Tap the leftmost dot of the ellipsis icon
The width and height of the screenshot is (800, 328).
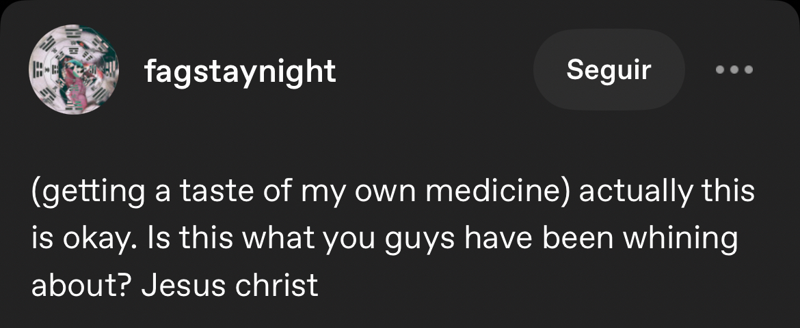[719, 70]
